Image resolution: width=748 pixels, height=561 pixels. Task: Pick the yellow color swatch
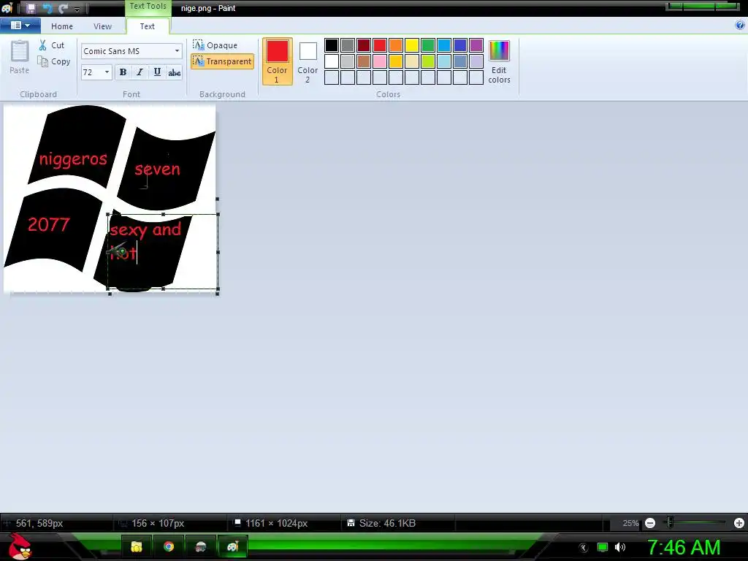point(412,45)
